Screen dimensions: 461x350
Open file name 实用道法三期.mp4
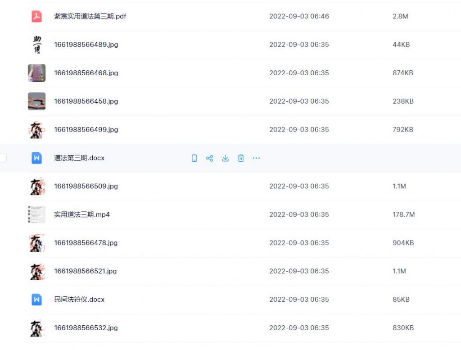82,214
